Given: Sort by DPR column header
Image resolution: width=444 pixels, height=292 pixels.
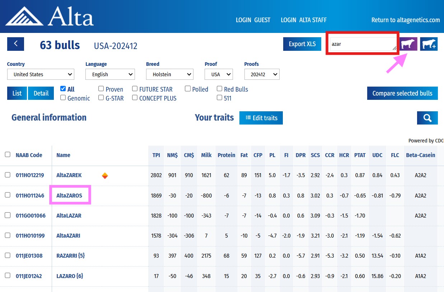Looking at the screenshot, I should coord(301,155).
